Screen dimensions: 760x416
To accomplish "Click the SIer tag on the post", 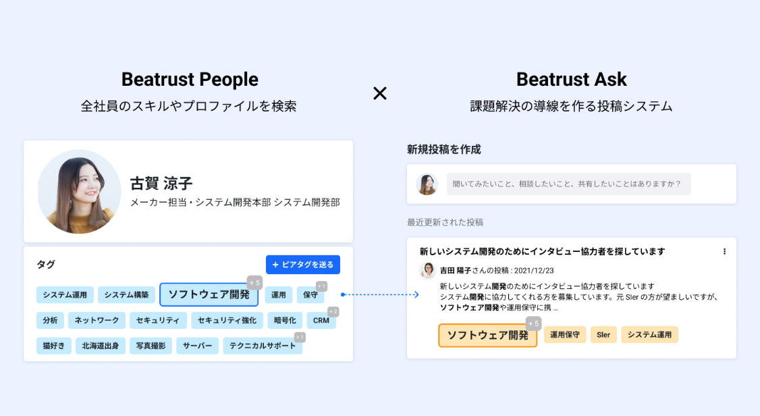I will [603, 335].
